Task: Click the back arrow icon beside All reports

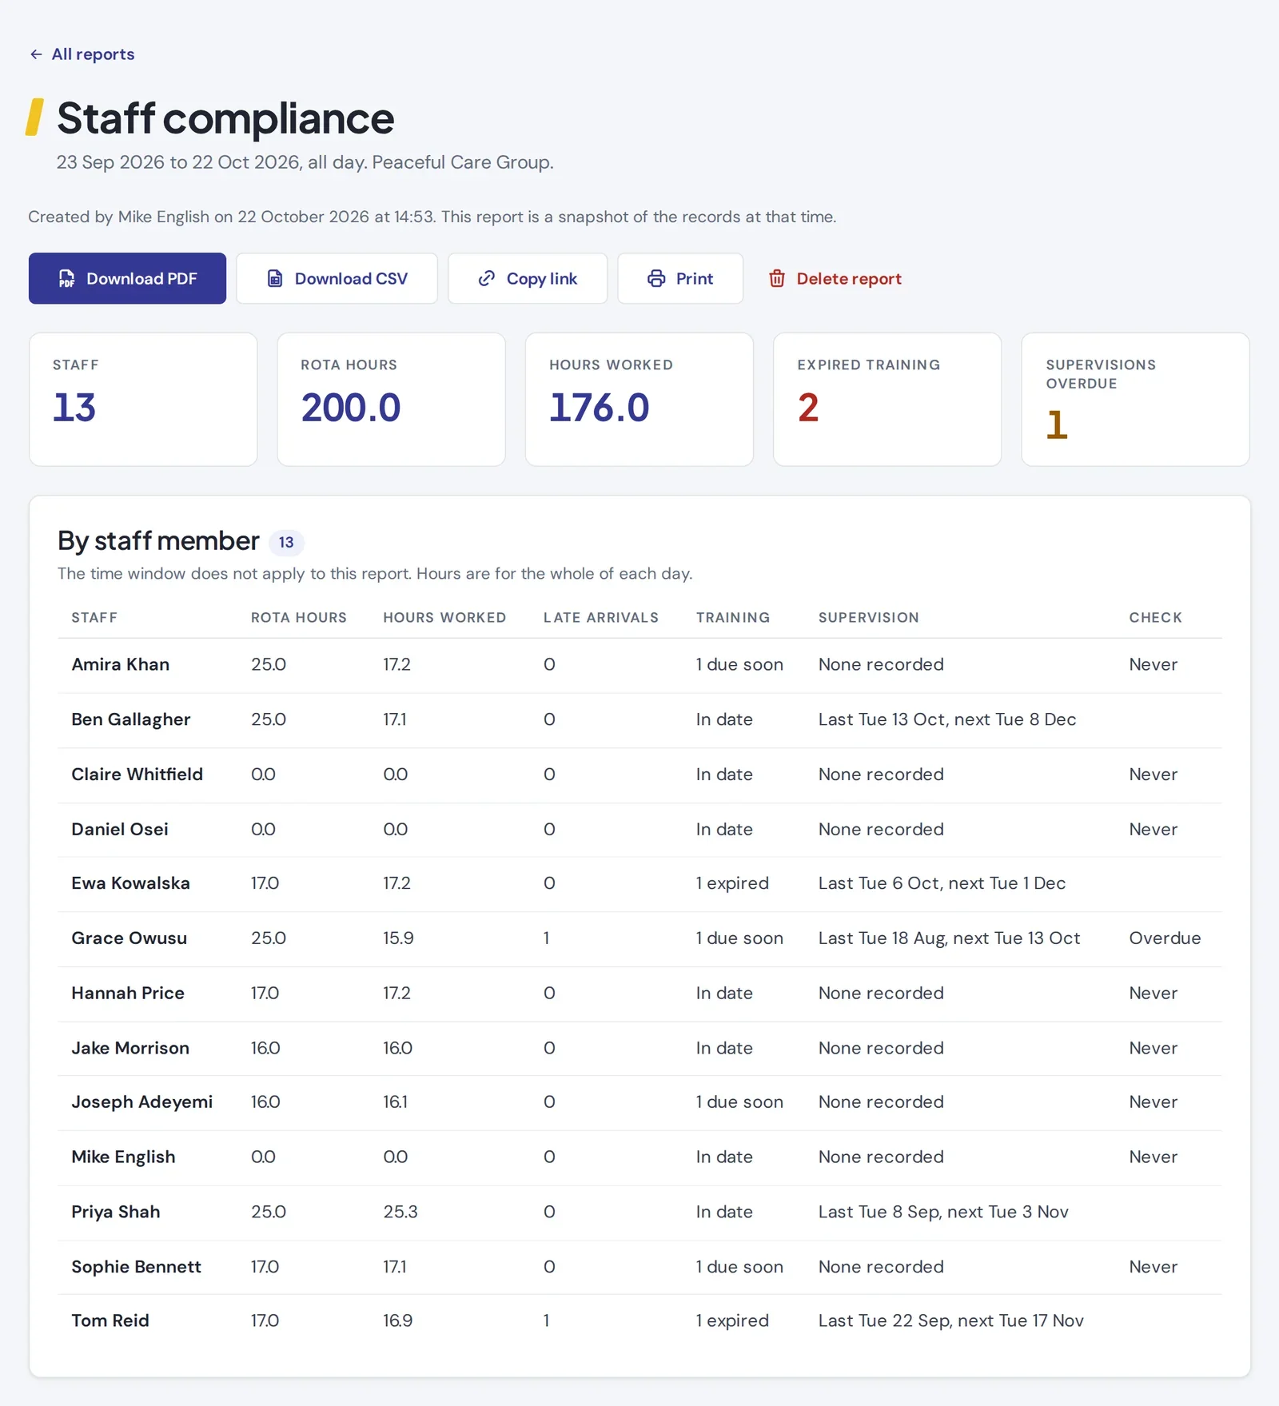Action: [x=36, y=54]
